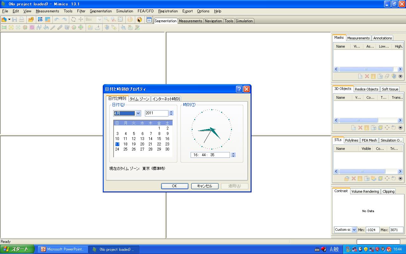Open the Segmentation menu in menu bar
The image size is (406, 254).
click(101, 11)
